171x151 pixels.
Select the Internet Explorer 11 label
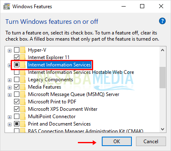tap(49, 57)
